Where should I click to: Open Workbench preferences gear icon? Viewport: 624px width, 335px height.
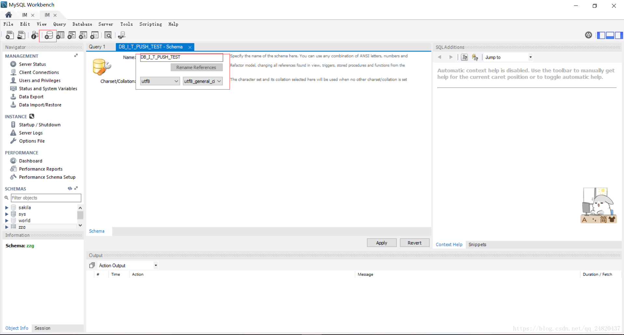(x=589, y=35)
